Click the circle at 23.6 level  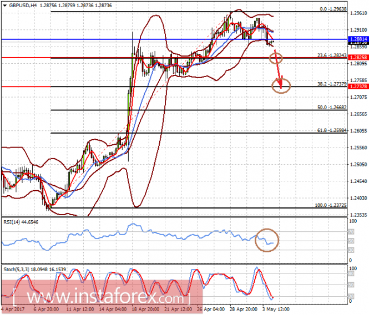tap(276, 58)
